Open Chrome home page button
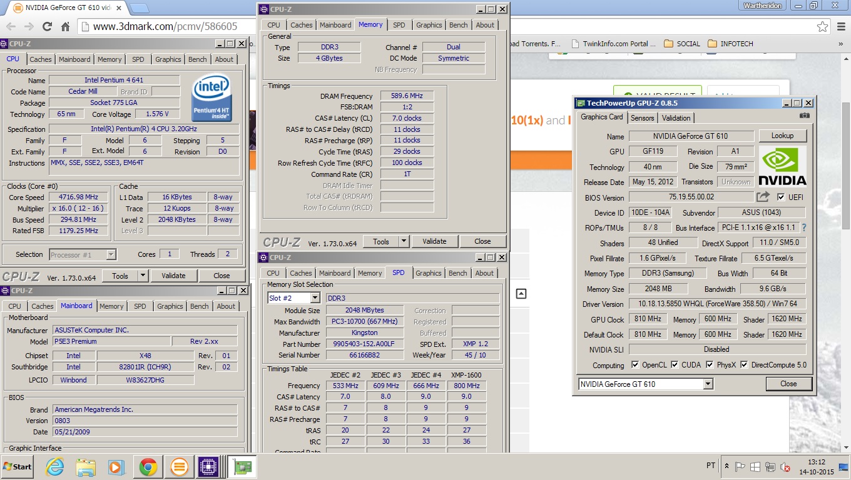Image resolution: width=851 pixels, height=480 pixels. point(65,27)
